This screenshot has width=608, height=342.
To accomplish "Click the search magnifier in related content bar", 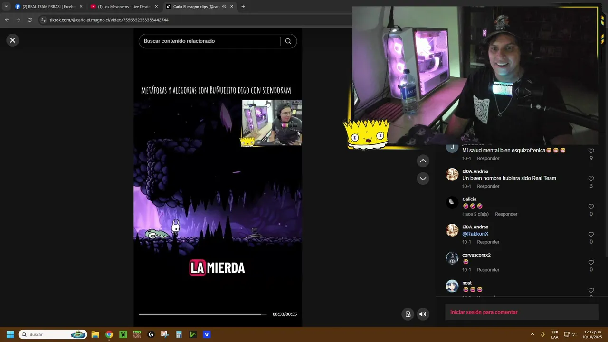I will [x=288, y=41].
